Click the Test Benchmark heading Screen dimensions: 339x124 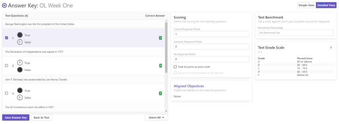[x=271, y=17]
